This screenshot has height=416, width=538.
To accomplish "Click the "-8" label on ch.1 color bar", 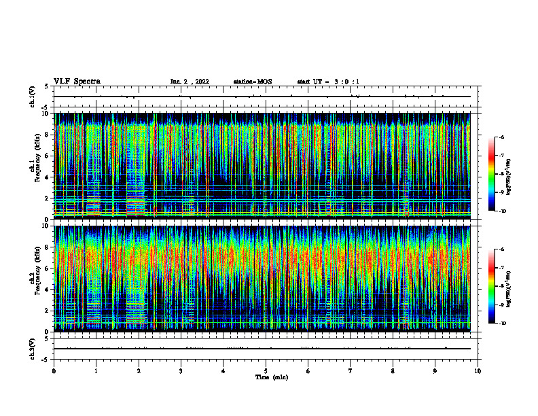I will coord(501,174).
